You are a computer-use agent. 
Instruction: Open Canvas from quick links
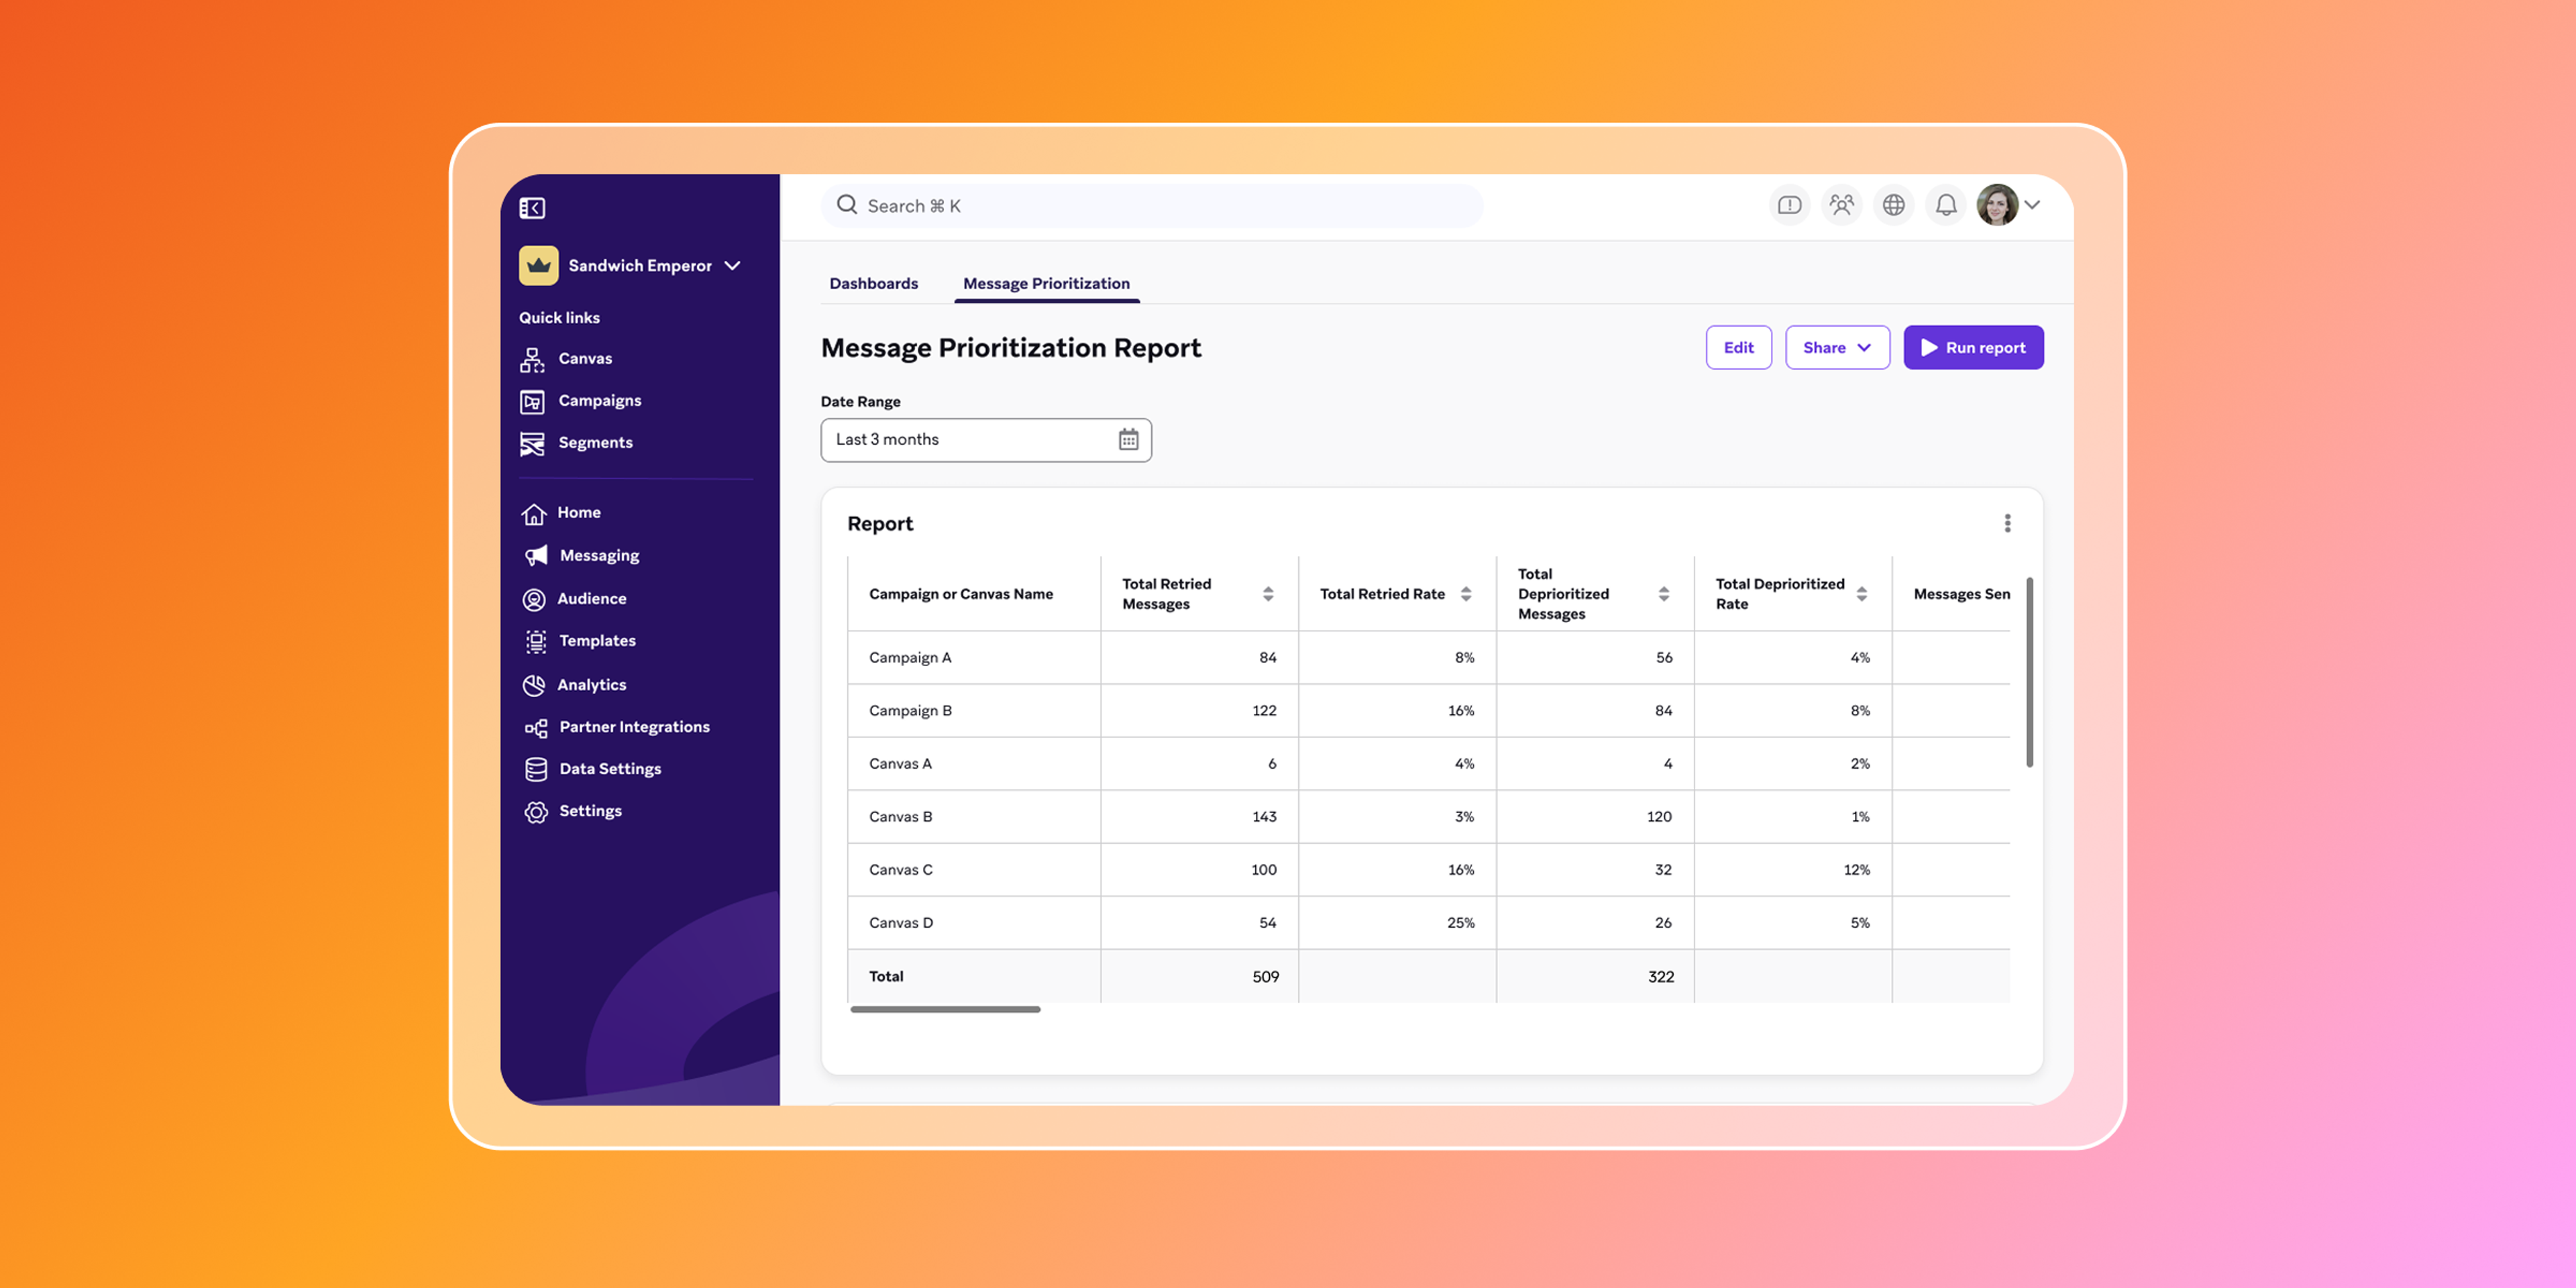tap(566, 358)
